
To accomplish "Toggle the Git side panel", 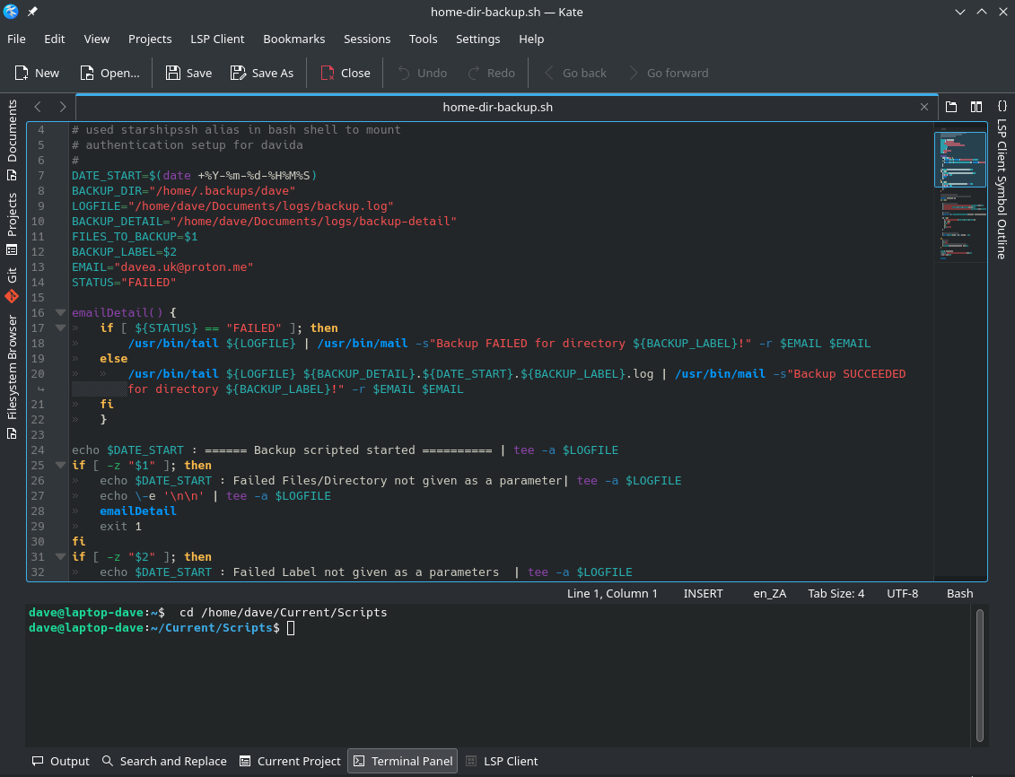I will click(13, 284).
